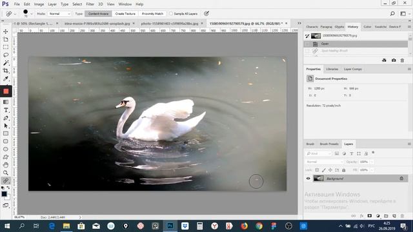Switch to the Swatches tab
The image size is (413, 232).
click(380, 27)
